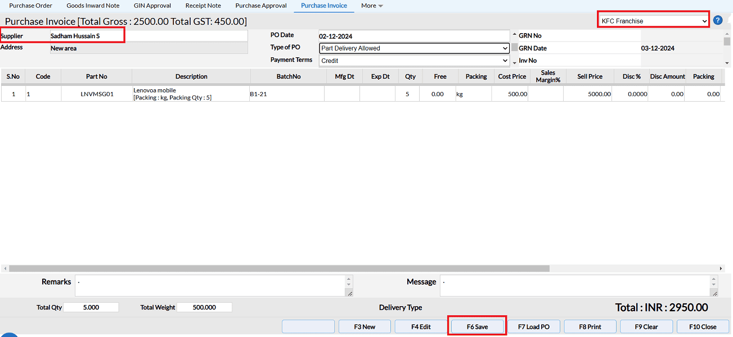733x337 pixels.
Task: Click the blank button beside F3 New
Action: [308, 326]
